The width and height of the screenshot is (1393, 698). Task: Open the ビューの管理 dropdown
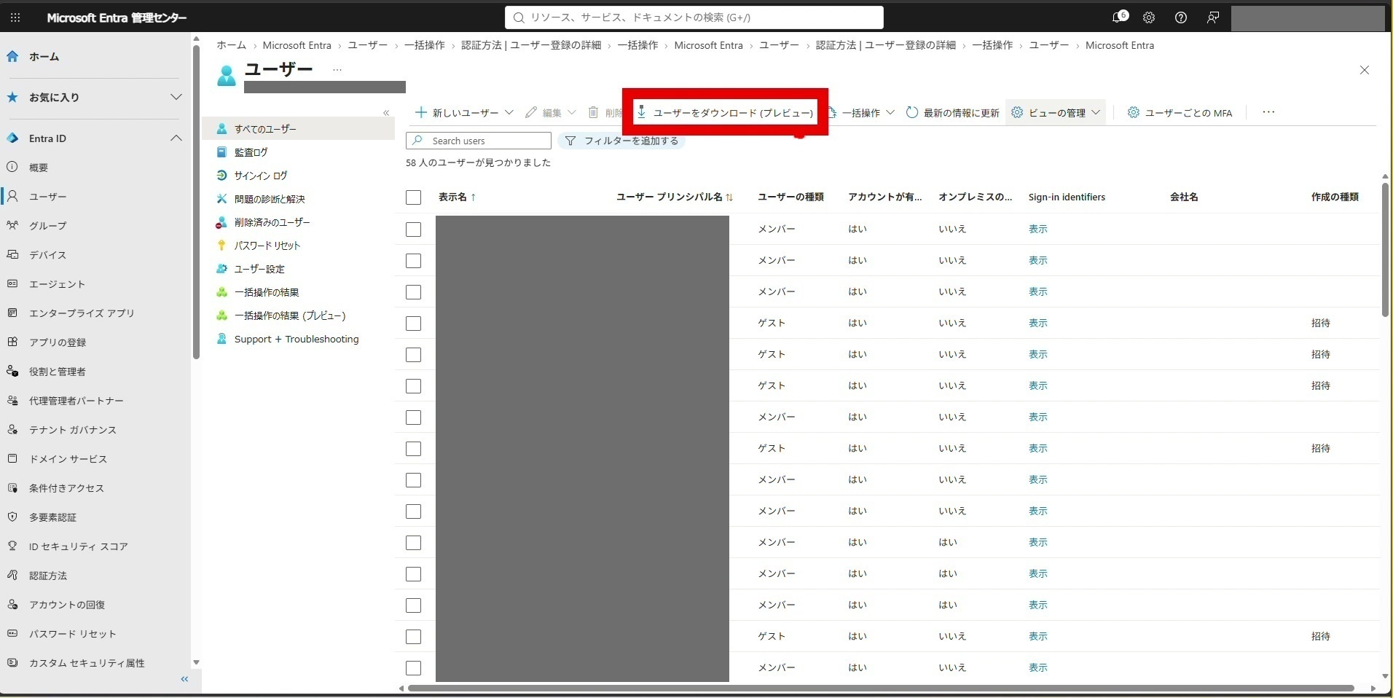(x=1056, y=113)
